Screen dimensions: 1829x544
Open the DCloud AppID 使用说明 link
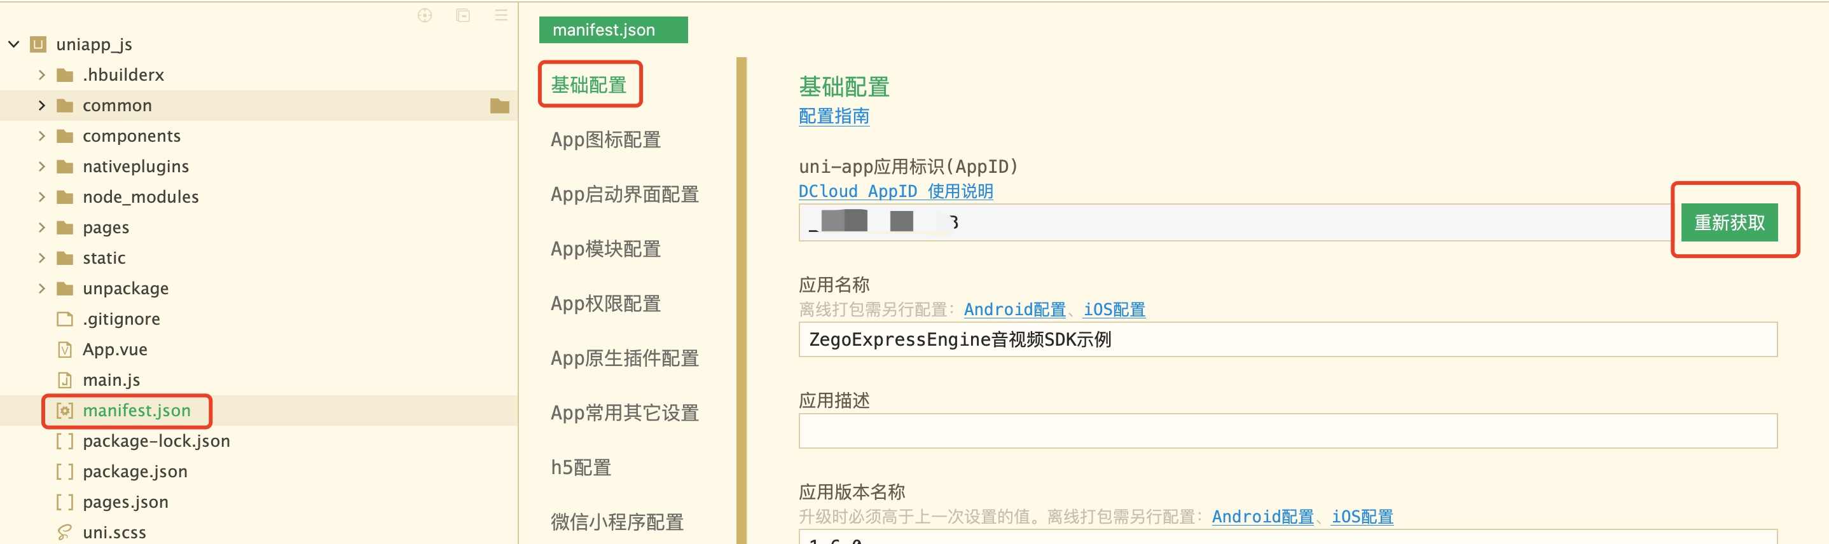coord(895,191)
